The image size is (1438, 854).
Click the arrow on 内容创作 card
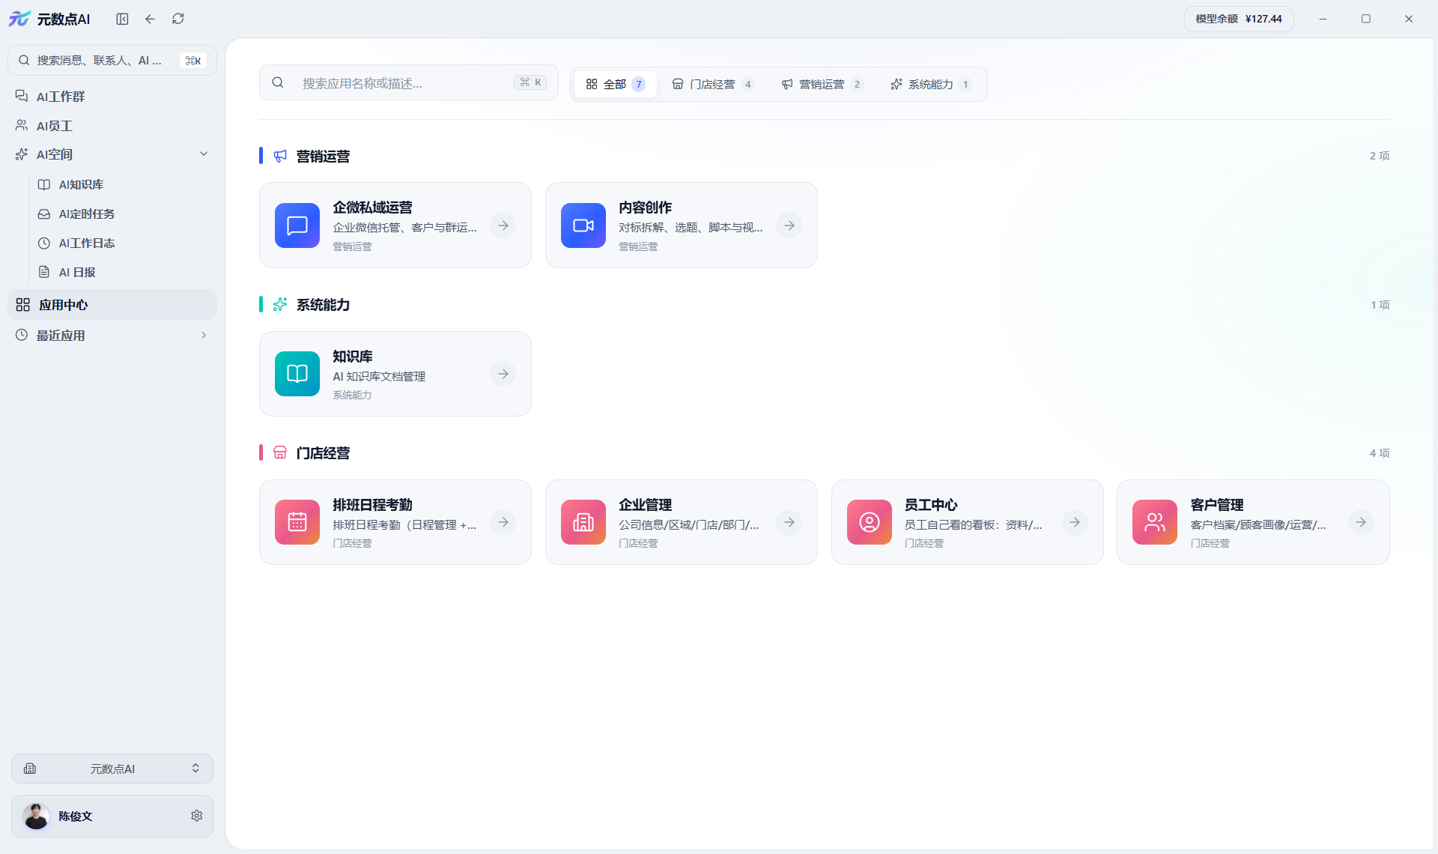pos(789,225)
